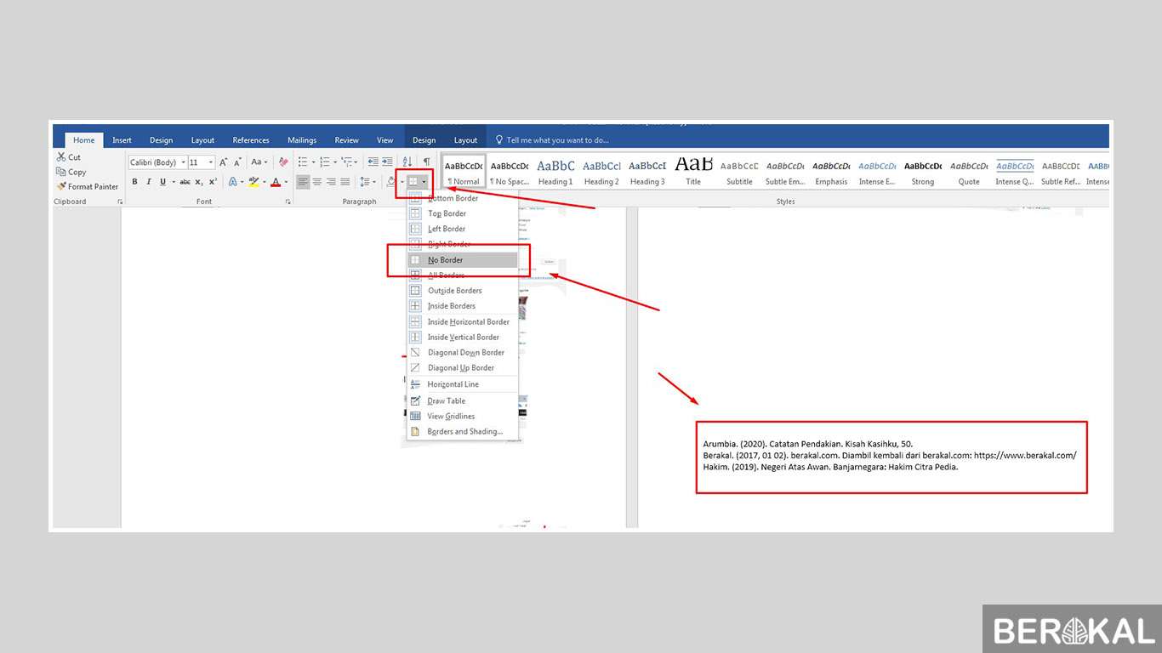Choose Top Border from borders menu

click(x=462, y=213)
